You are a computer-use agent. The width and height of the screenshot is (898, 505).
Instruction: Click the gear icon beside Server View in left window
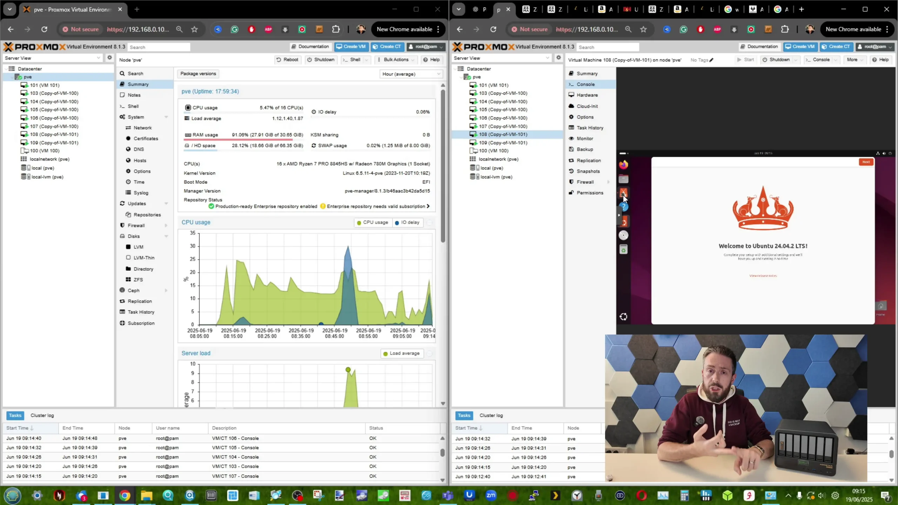(109, 58)
